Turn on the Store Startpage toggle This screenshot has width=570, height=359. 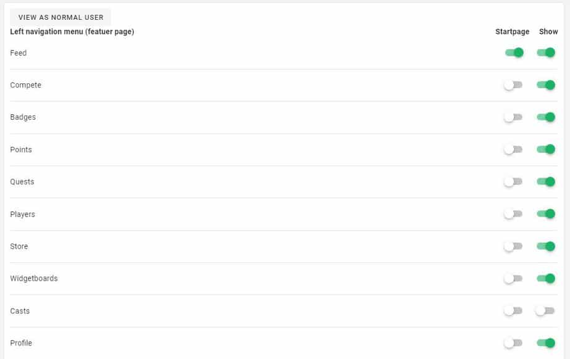pyautogui.click(x=513, y=246)
